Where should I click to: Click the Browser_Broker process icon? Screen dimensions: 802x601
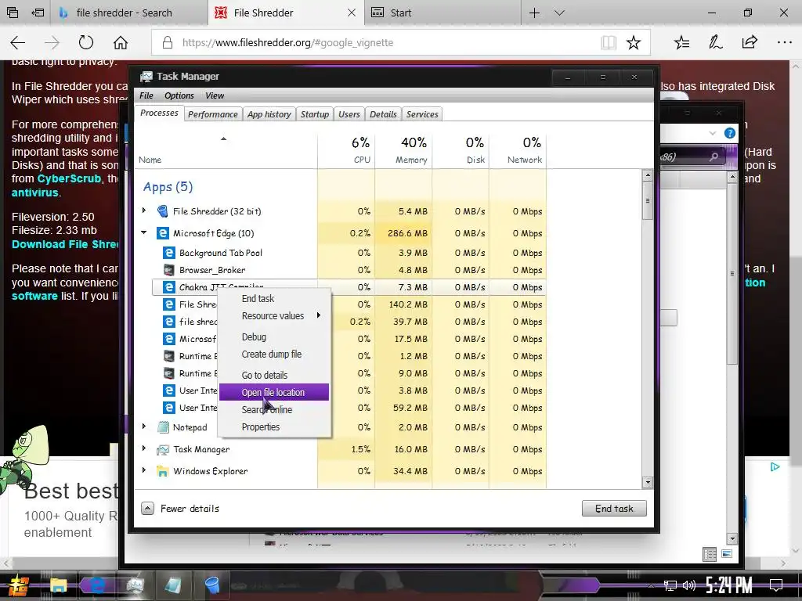click(x=169, y=270)
